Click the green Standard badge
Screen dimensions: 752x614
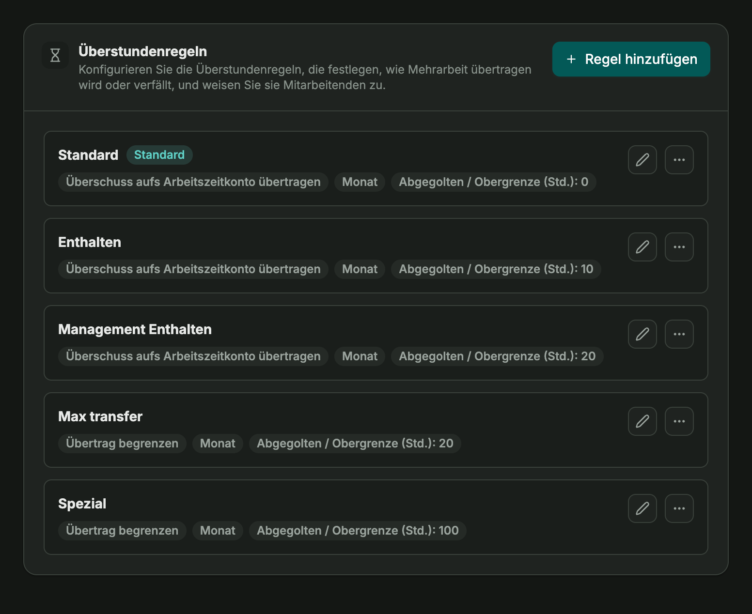(x=159, y=155)
